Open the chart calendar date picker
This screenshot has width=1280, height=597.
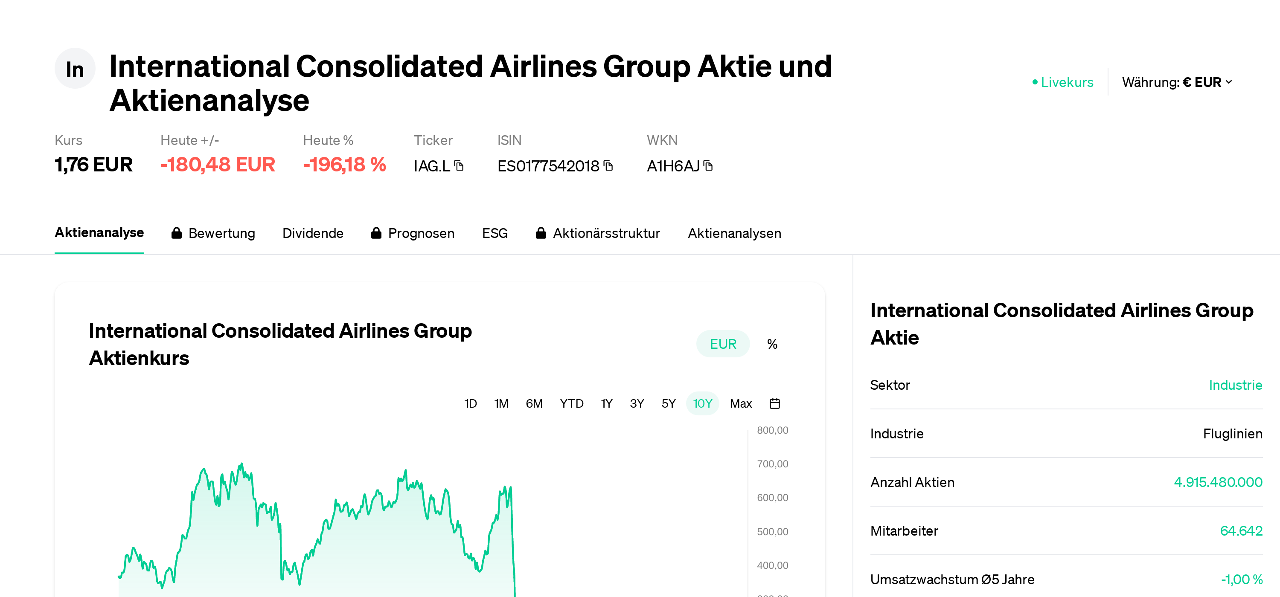774,403
